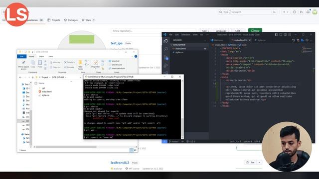Image resolution: width=319 pixels, height=179 pixels.
Task: Click the Copy icon in File Explorer ribbon
Action: pos(33,64)
